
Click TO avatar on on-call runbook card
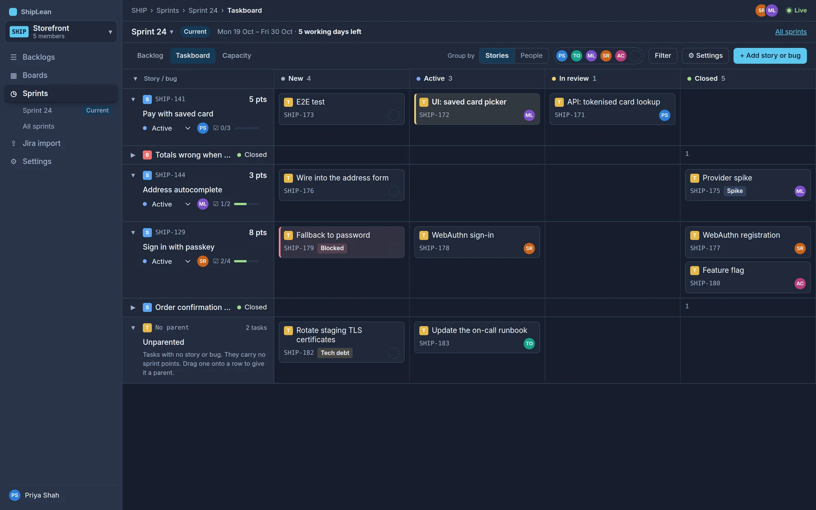point(529,344)
